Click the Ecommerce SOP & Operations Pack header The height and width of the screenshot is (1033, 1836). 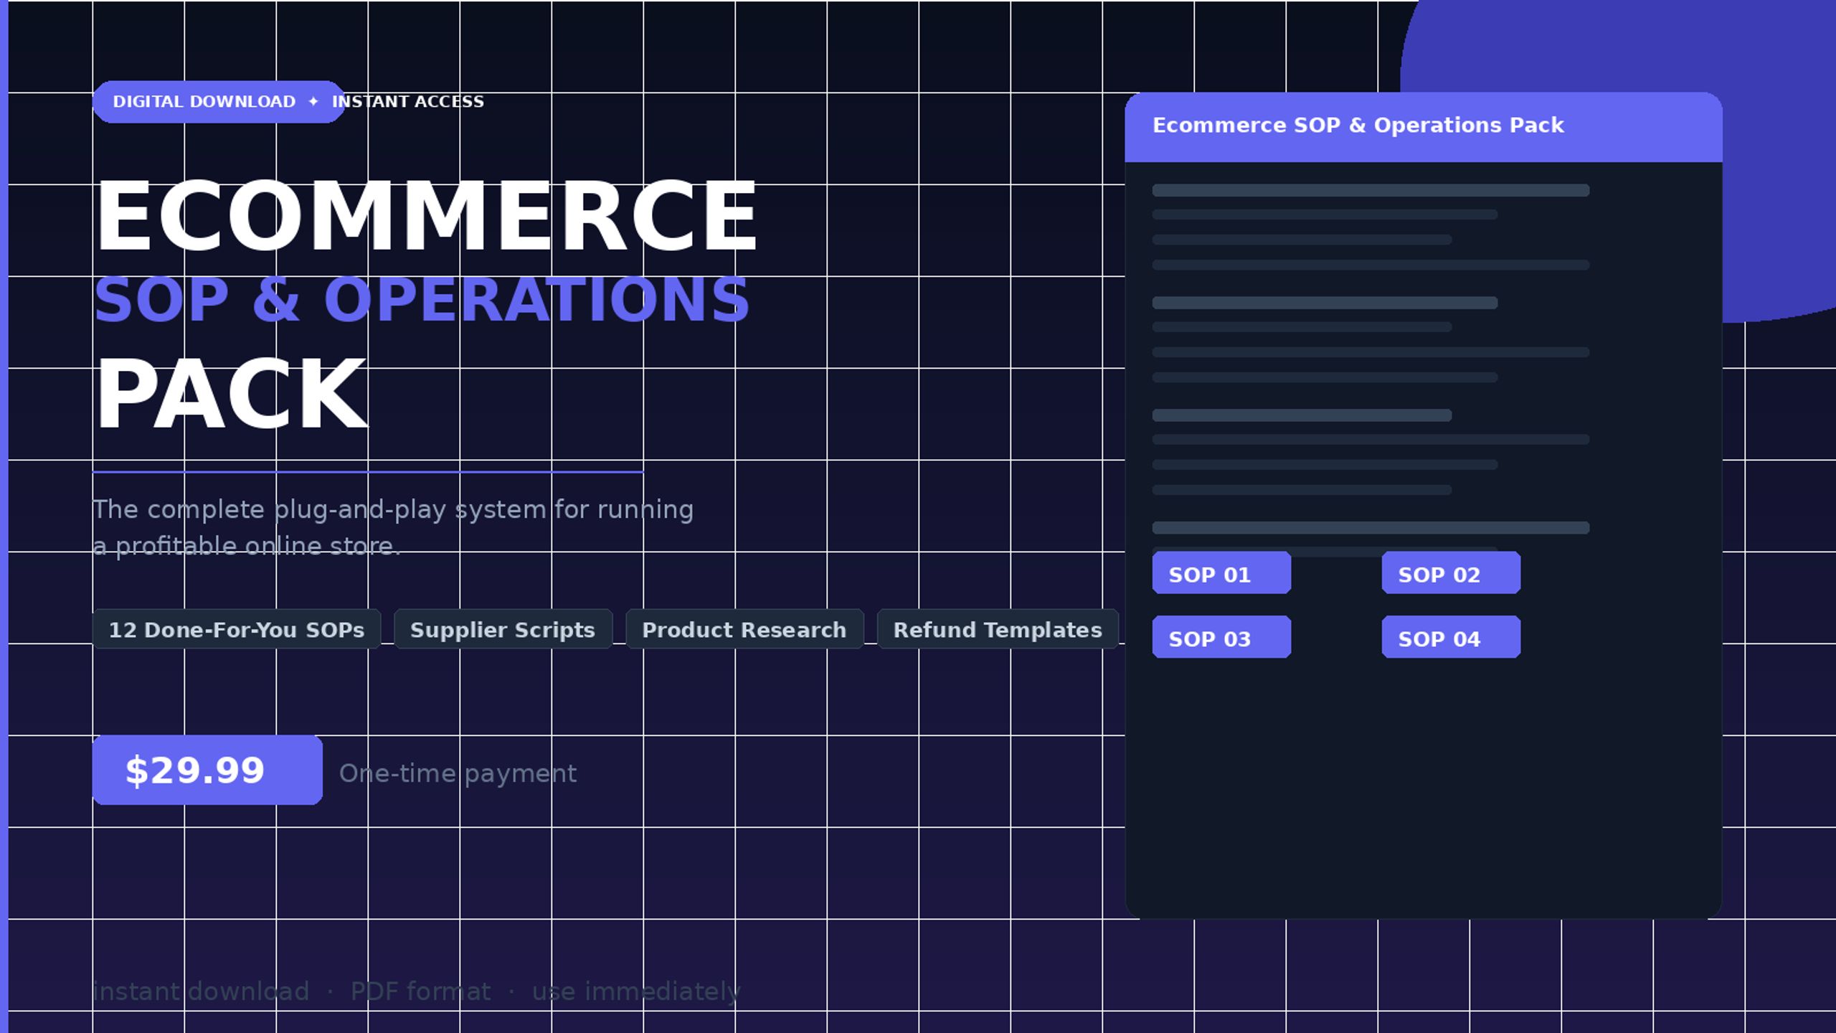point(1424,127)
